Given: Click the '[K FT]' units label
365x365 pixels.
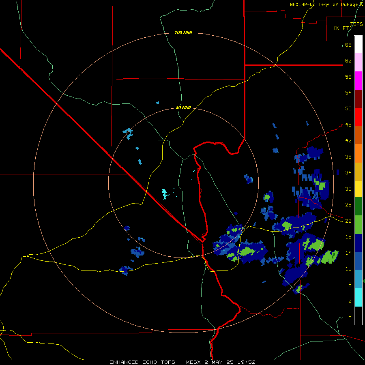Looking at the screenshot, I should tap(343, 28).
